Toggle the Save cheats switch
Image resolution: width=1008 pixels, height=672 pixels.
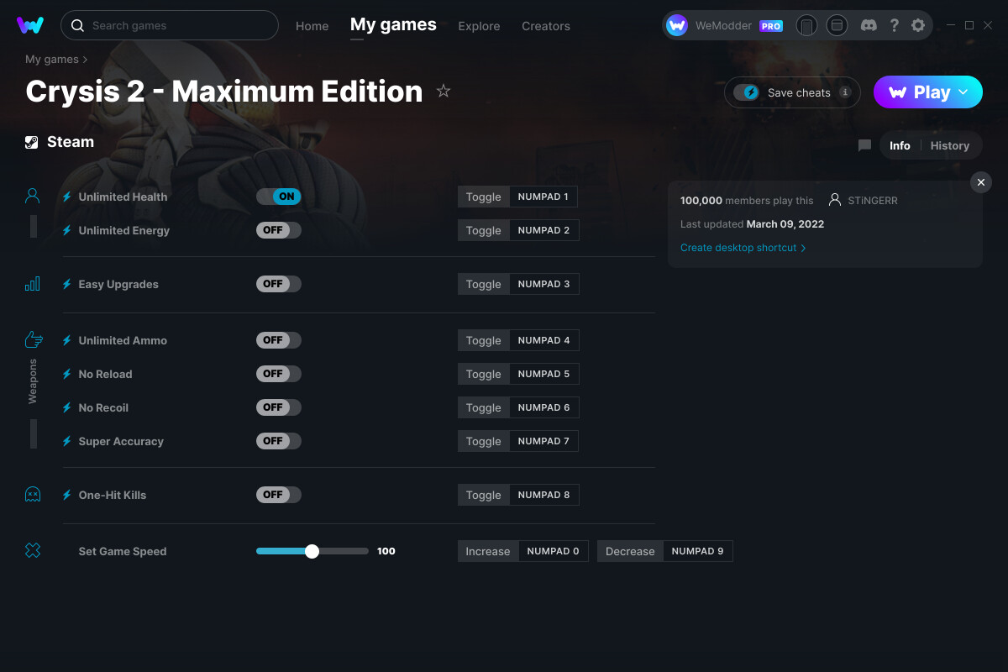point(747,92)
